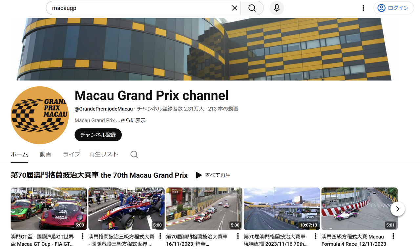Viewport: 420px width, 249px height.
Task: Click the 澳門四級方程式大賽 Formula 4 title
Action: coord(354,240)
